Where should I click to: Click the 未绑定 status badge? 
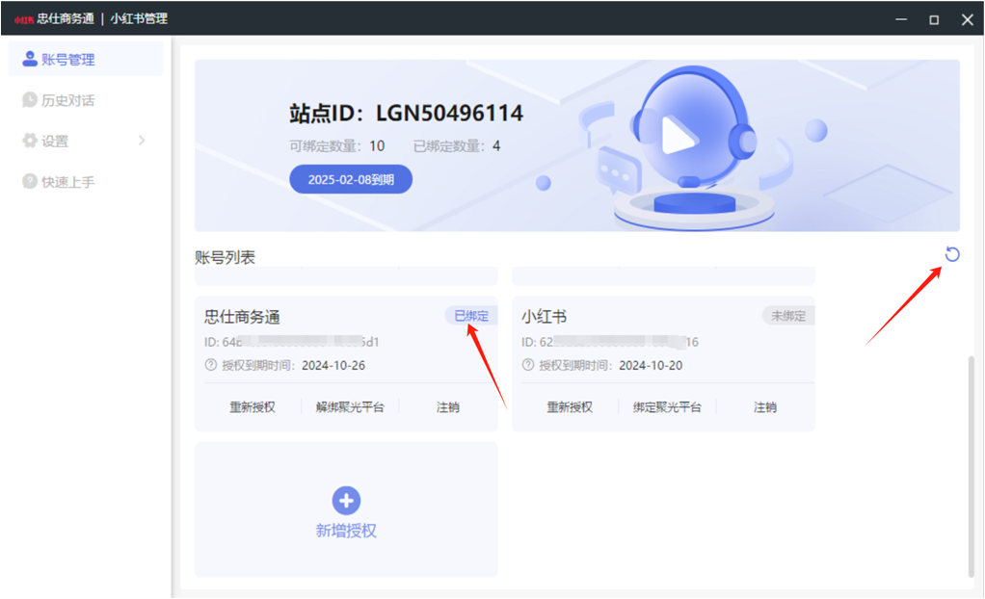(x=788, y=316)
